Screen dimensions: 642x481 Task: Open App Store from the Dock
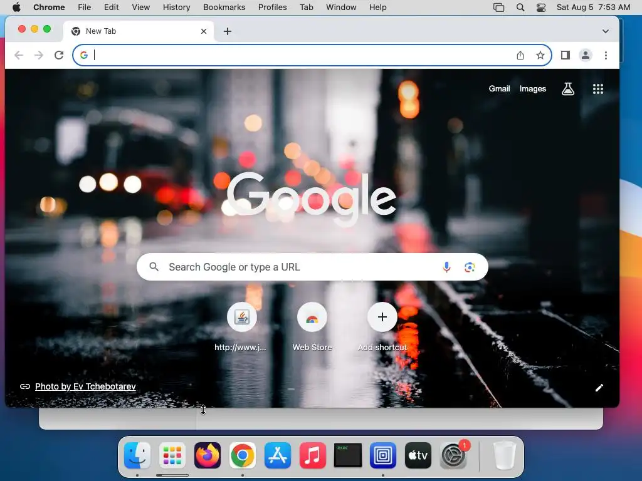coord(278,455)
